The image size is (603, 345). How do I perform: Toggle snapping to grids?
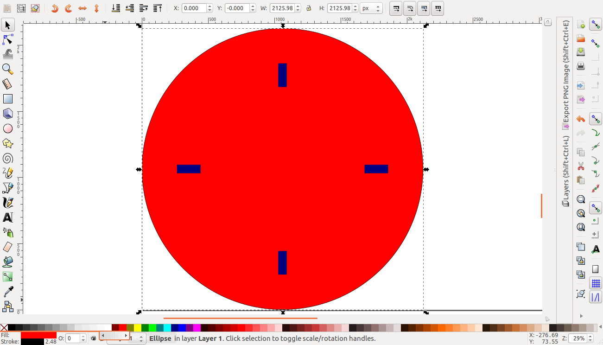596,282
